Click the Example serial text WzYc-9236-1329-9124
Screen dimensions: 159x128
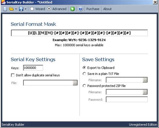tap(87, 40)
